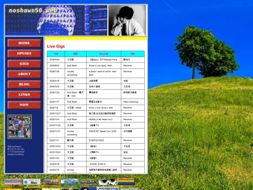Select 'VINCE;NT Taiwan tour 2025' cell
This screenshot has height=190, width=253.
tap(104, 133)
